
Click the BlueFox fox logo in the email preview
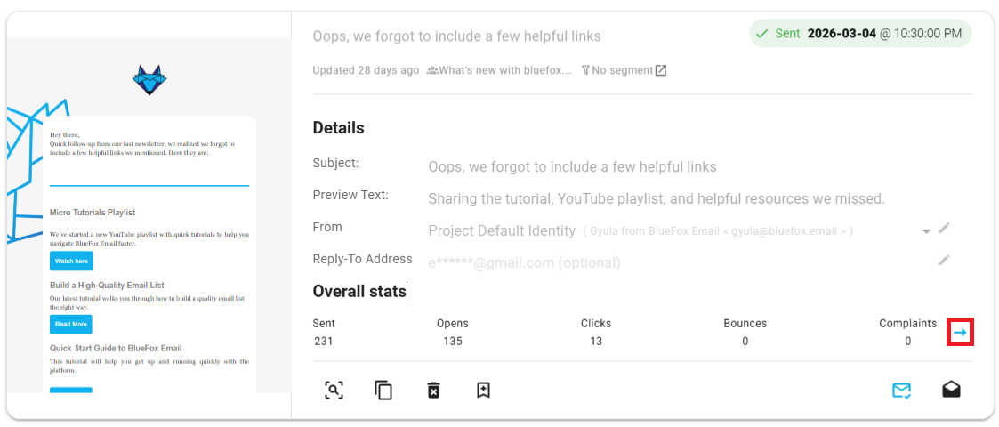[149, 80]
